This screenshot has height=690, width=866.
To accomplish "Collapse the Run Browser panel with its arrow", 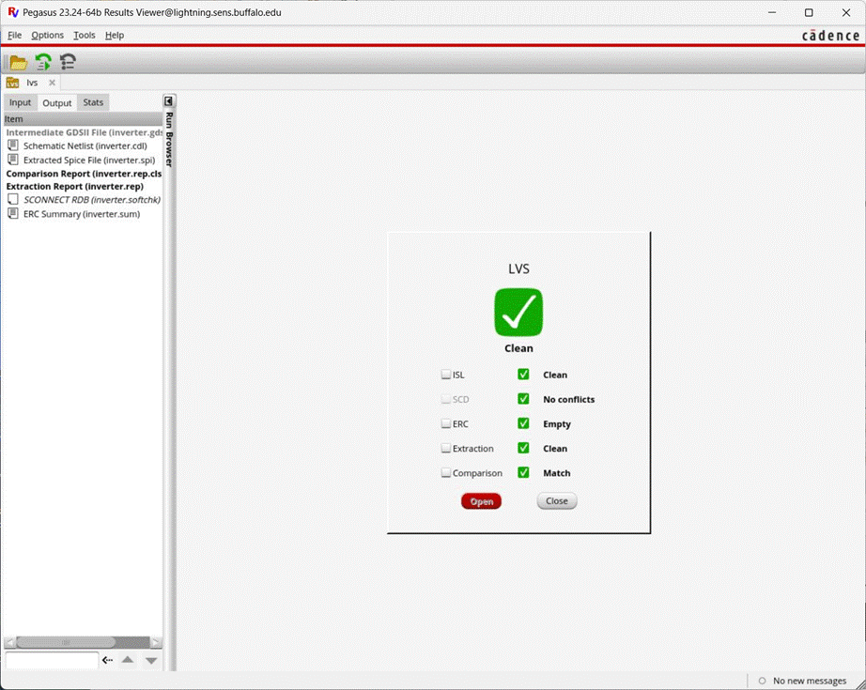I will pos(169,100).
